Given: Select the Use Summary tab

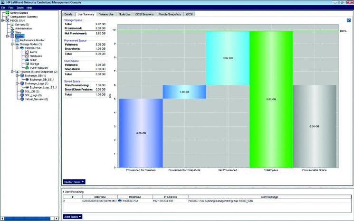Looking at the screenshot, I should point(86,14).
